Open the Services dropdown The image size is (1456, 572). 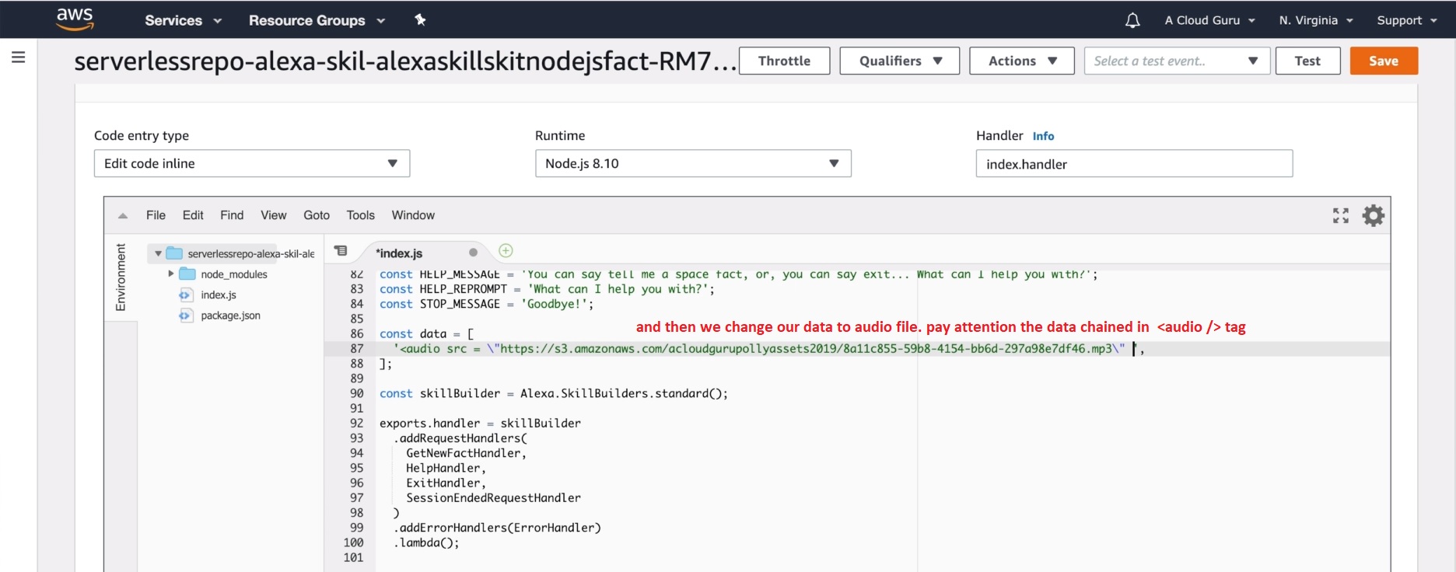coord(183,20)
